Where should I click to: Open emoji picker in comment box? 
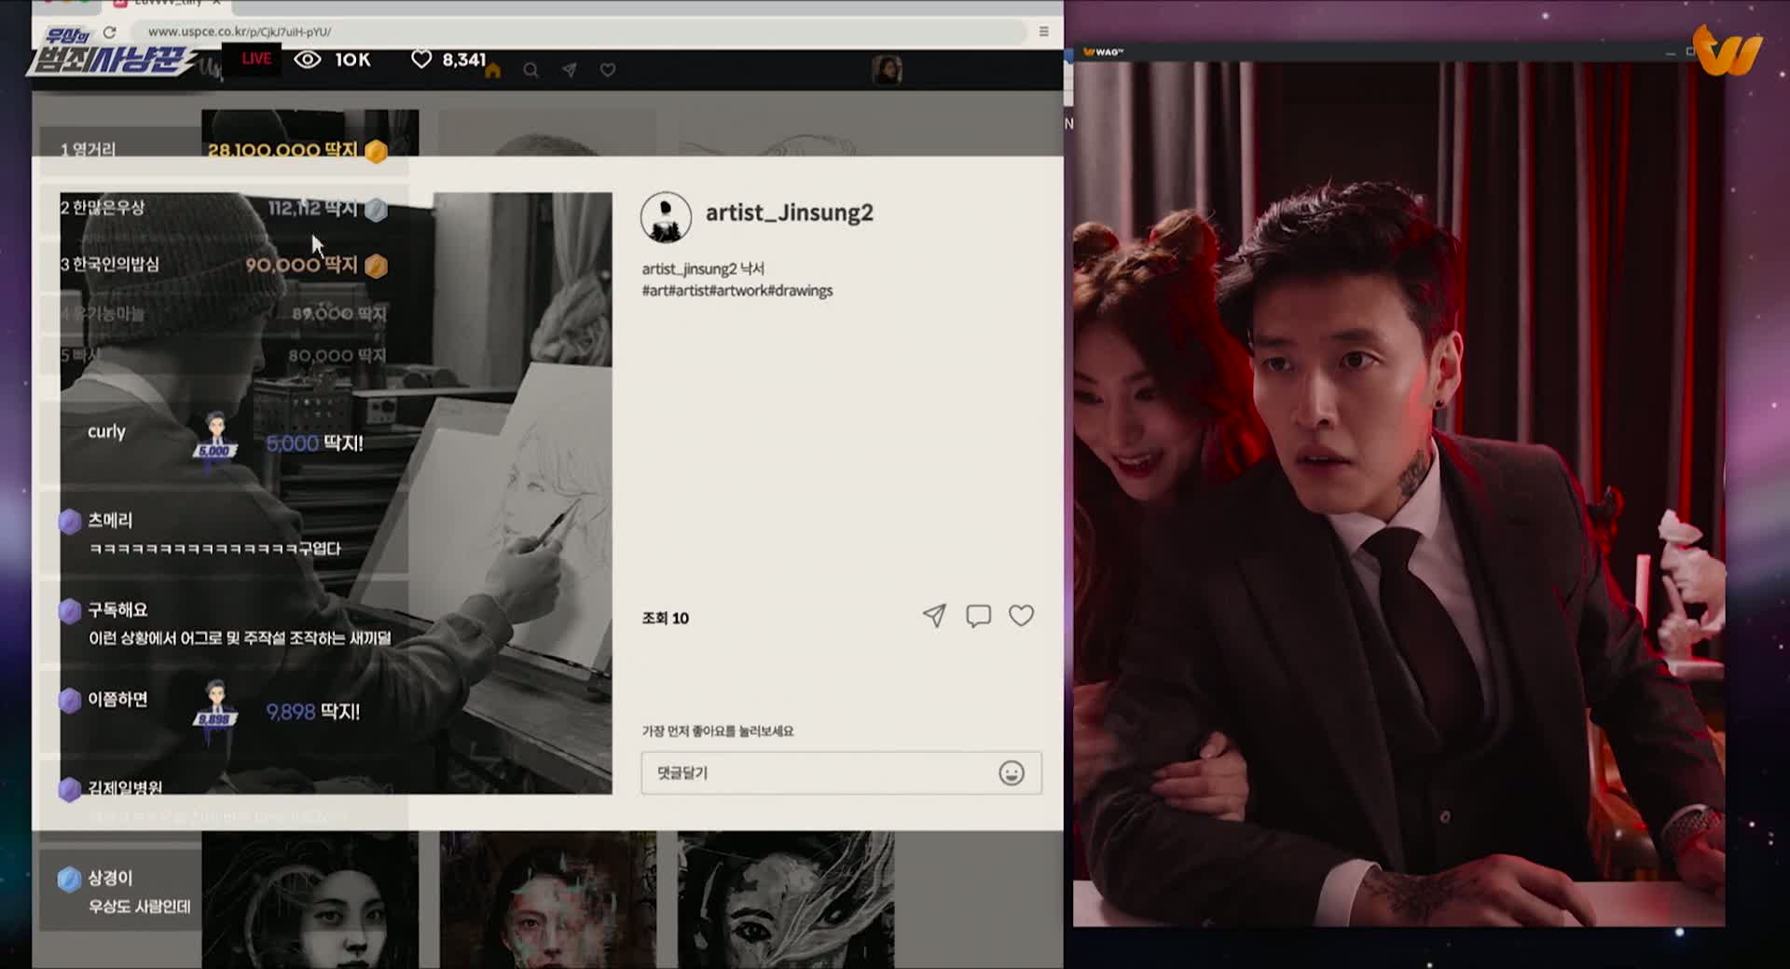point(1012,773)
